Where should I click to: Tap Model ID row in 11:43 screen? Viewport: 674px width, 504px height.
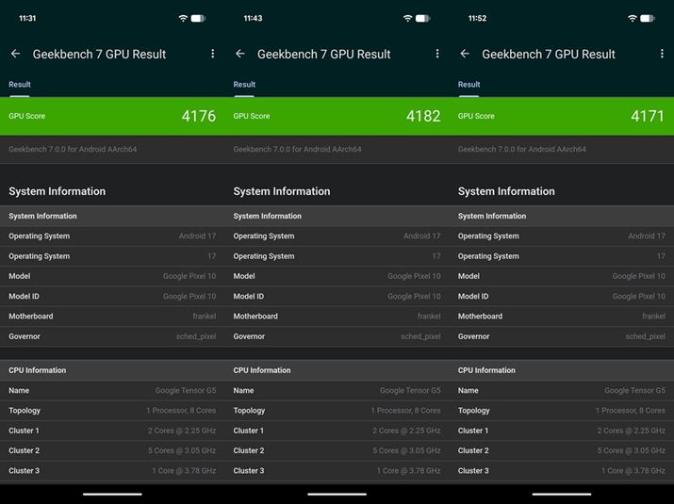tap(337, 297)
